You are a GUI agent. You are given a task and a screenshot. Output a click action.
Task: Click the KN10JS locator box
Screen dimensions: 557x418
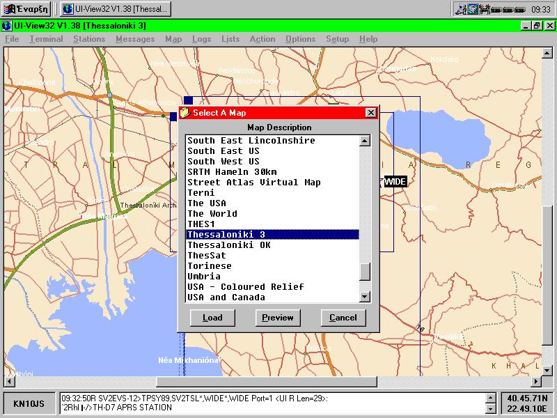coord(29,404)
